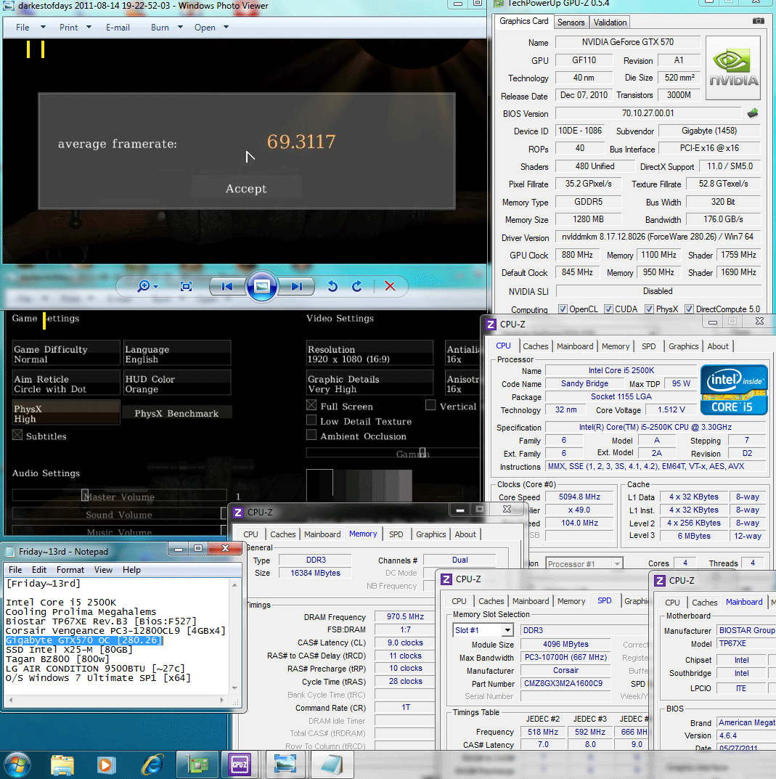Toggle the CUDA checkbox in GPU-Z
The image size is (776, 779).
(608, 309)
